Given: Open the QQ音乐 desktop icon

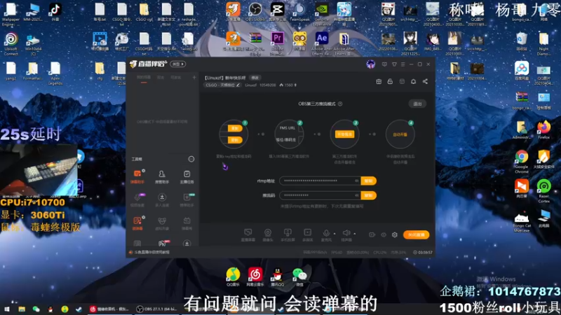Looking at the screenshot, I should click(233, 276).
